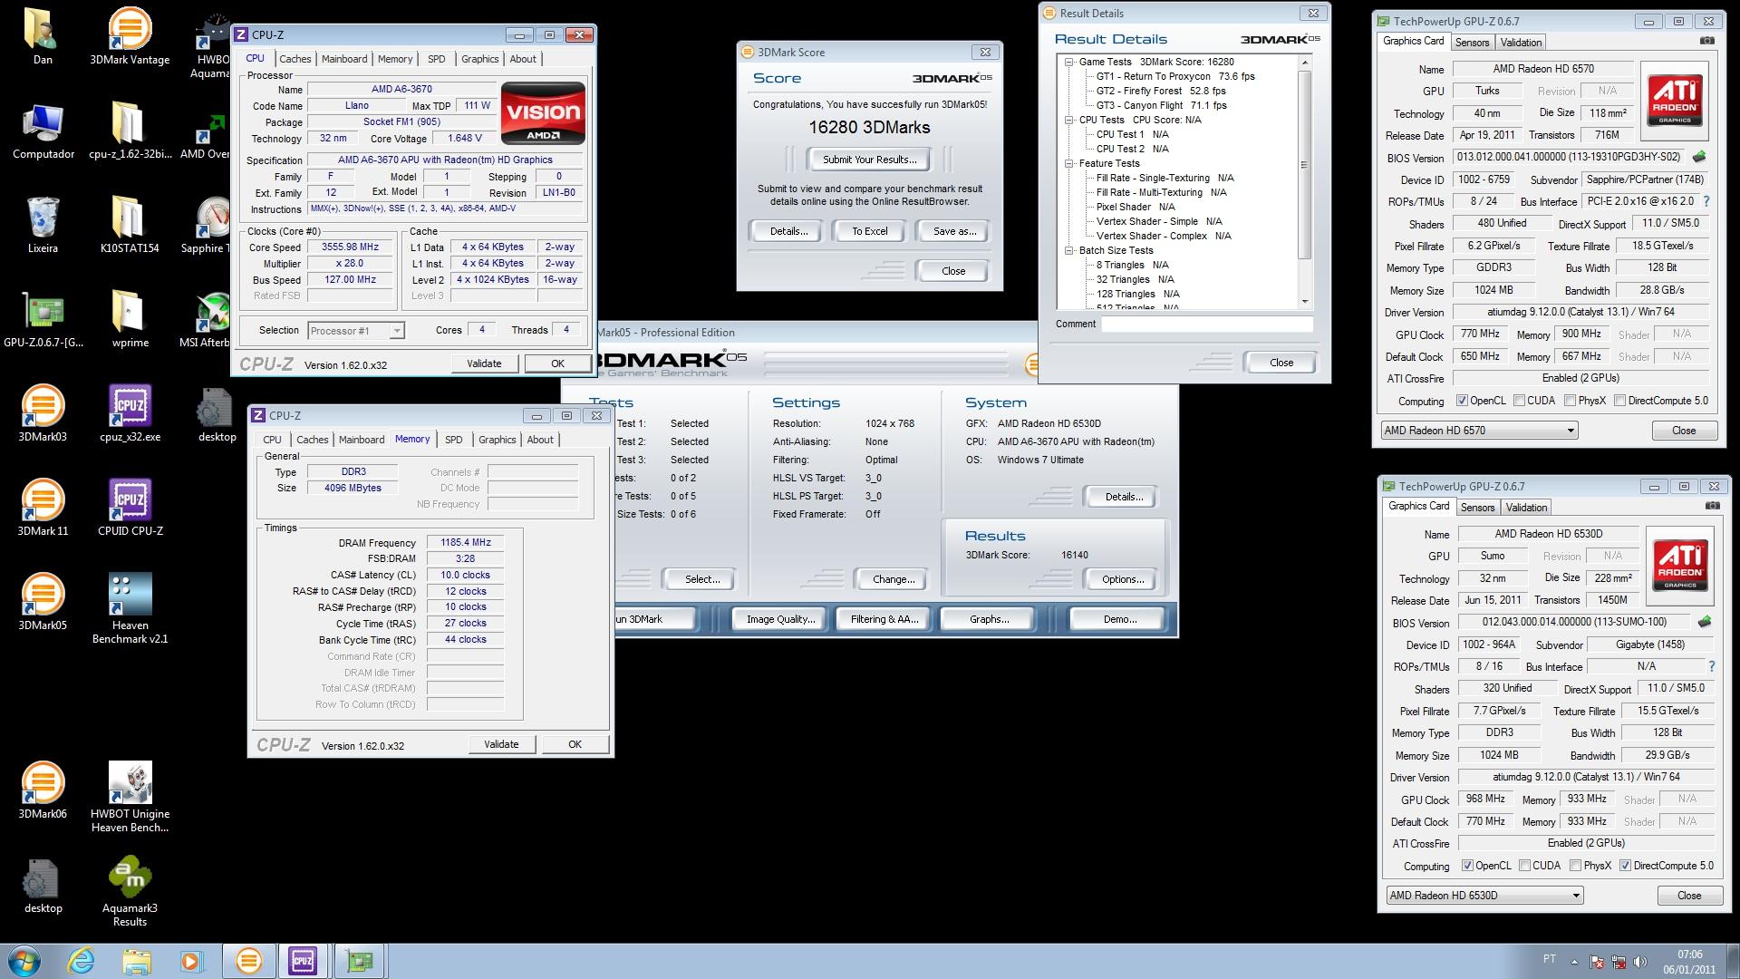Click Options button under Results in 3DMark05

tap(1122, 579)
